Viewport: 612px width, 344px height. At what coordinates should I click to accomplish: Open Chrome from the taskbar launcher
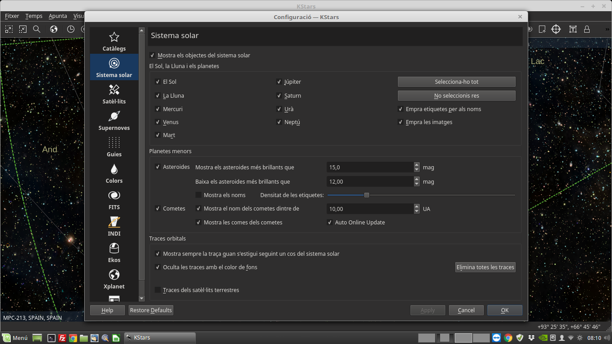(73, 338)
